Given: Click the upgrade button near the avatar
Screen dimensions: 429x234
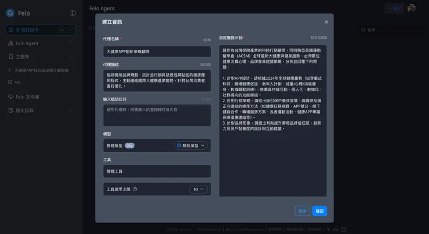Looking at the screenshot, I should pyautogui.click(x=394, y=9).
